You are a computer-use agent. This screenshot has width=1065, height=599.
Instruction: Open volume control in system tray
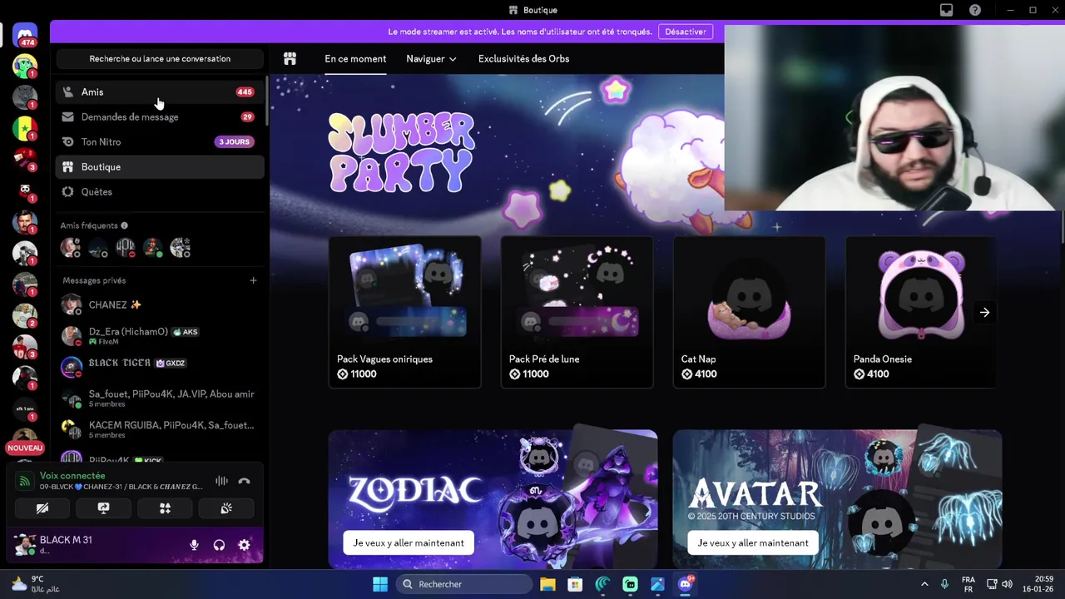coord(1007,584)
